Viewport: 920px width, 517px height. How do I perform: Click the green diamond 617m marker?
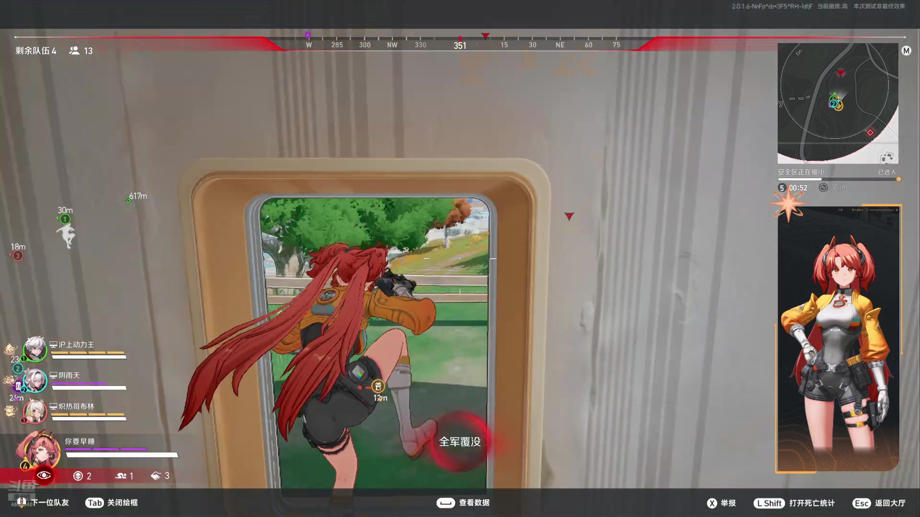tap(128, 201)
